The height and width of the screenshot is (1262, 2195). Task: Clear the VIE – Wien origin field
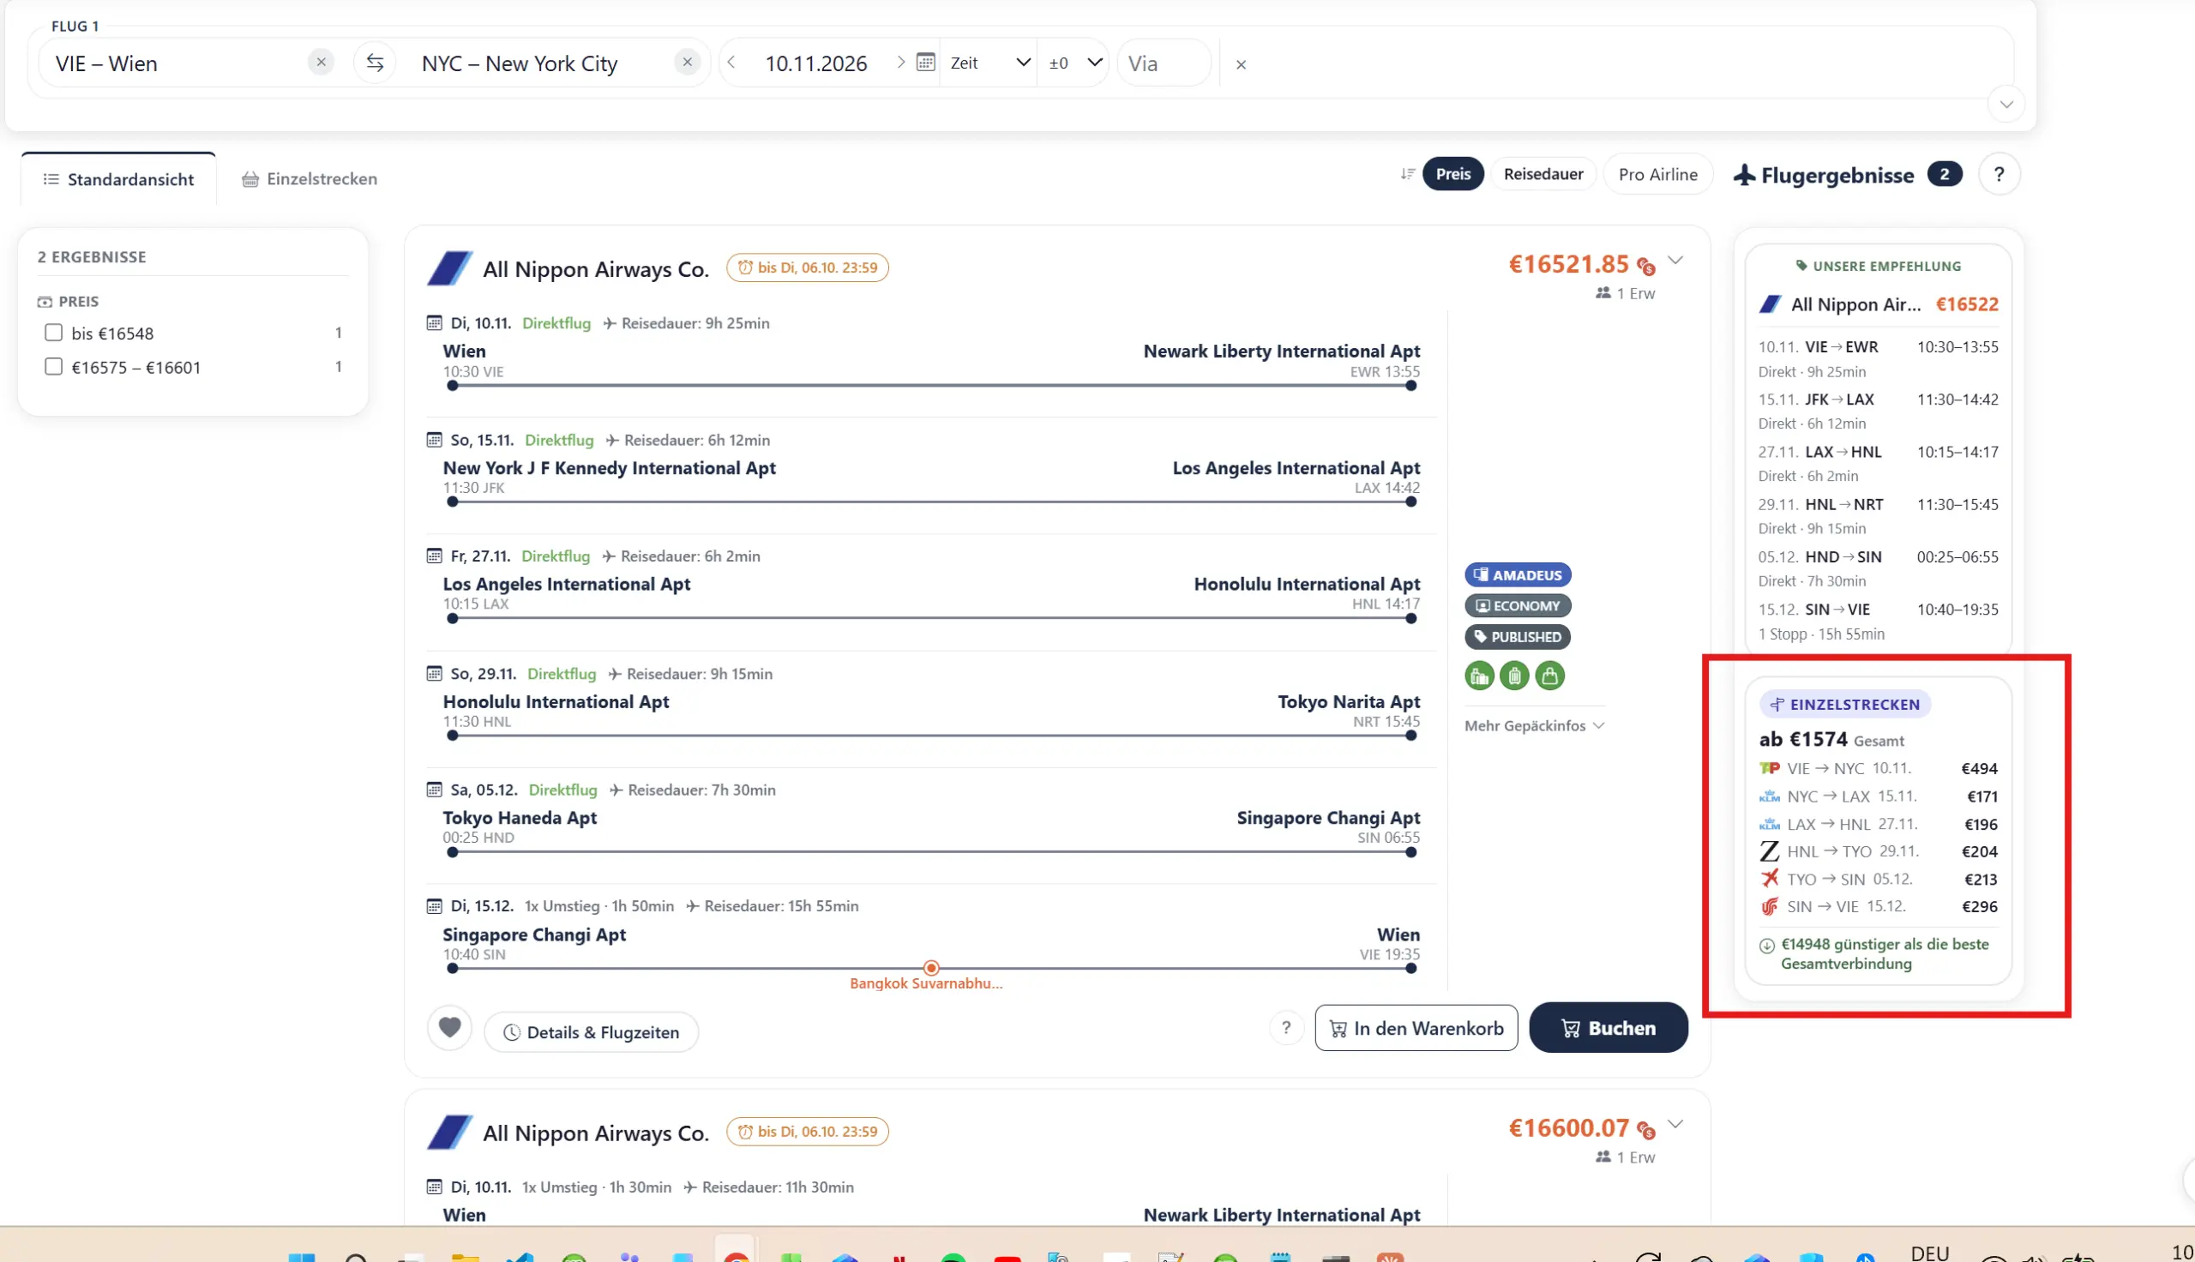(x=321, y=63)
